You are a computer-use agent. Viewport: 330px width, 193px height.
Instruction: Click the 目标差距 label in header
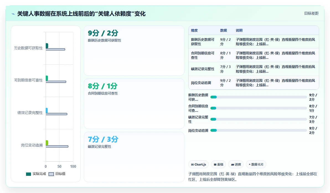[x=311, y=13]
